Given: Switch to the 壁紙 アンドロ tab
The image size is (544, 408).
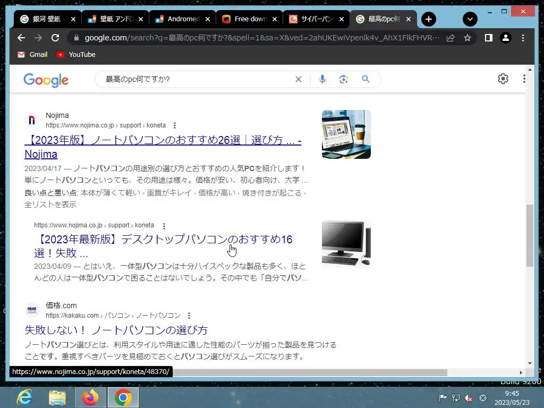Looking at the screenshot, I should 112,19.
